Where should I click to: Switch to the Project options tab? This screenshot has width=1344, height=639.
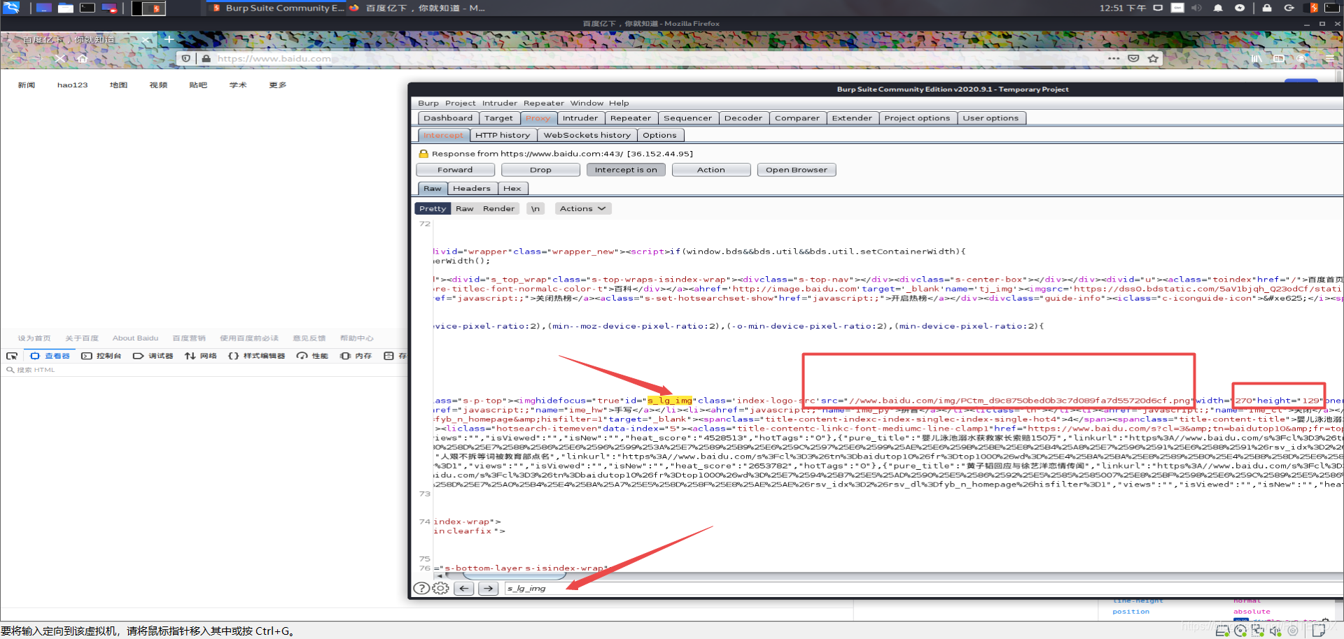(917, 118)
